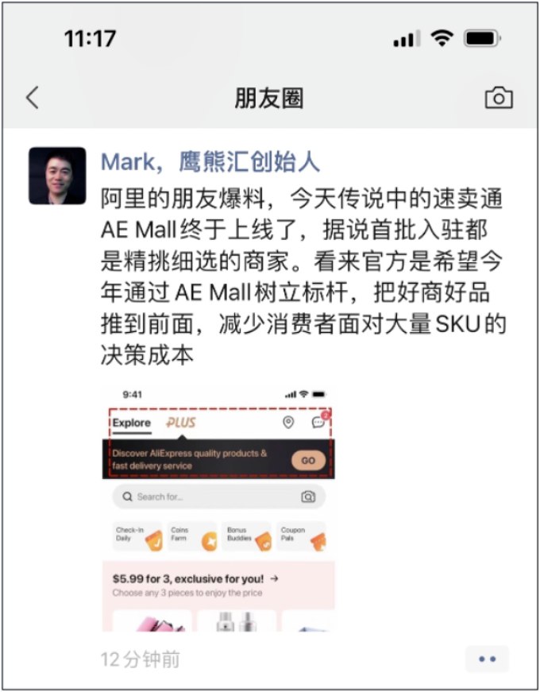Image resolution: width=540 pixels, height=692 pixels.
Task: Tap the battery indicator in status bar
Action: point(482,38)
